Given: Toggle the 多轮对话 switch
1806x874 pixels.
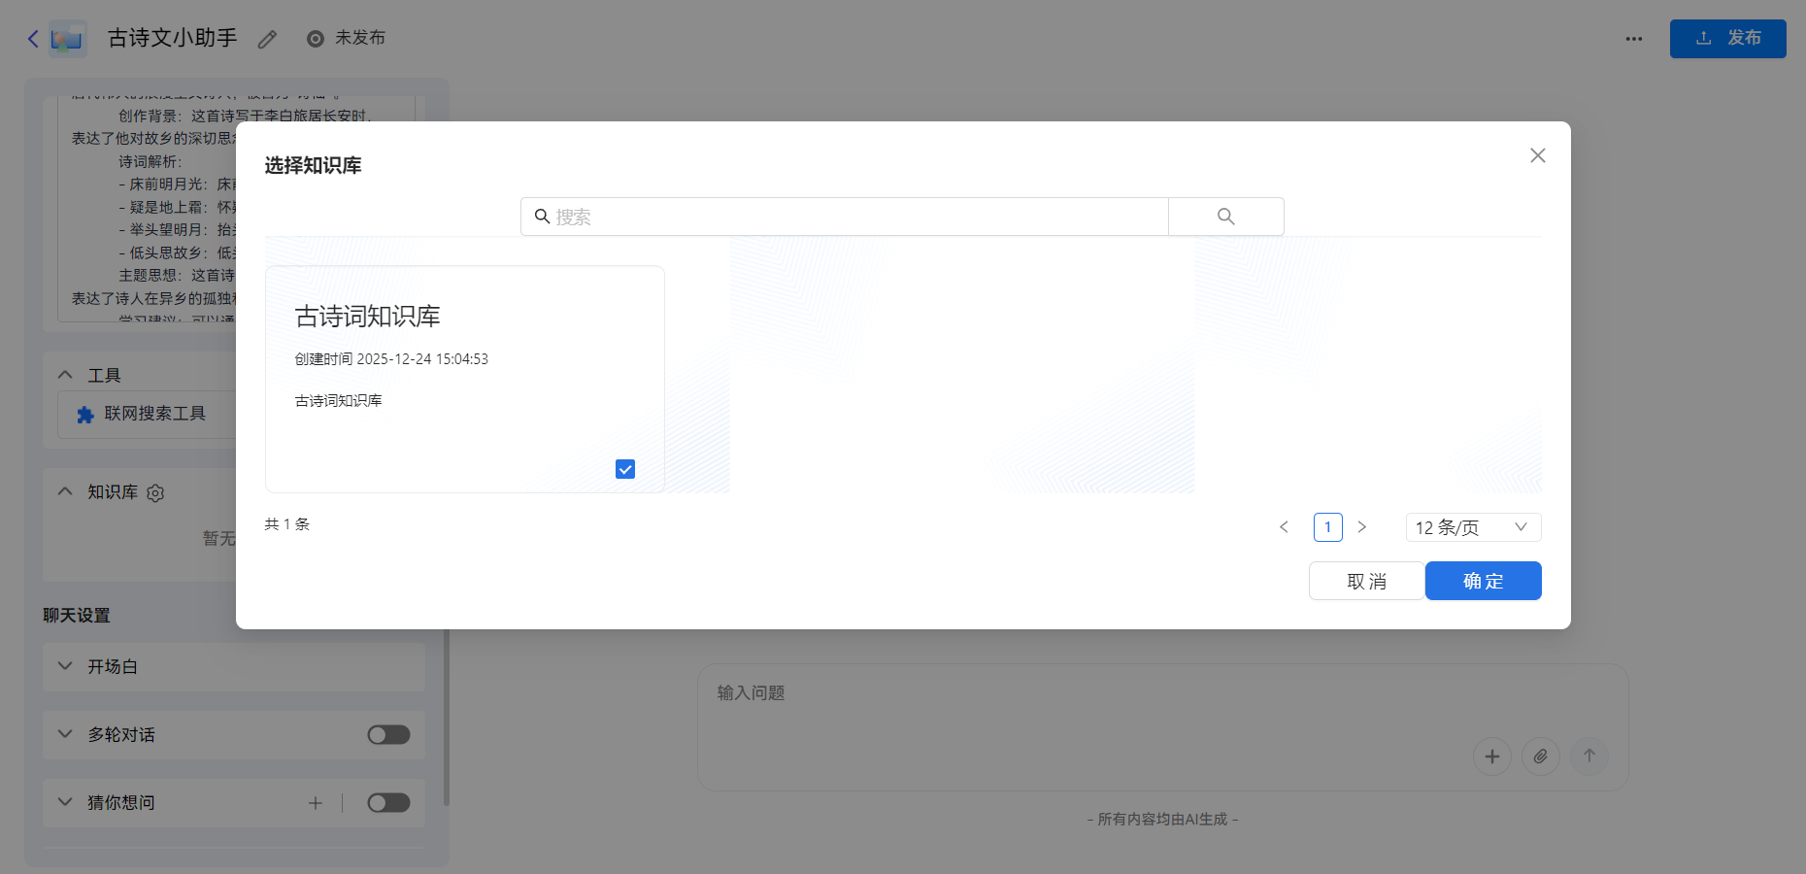Looking at the screenshot, I should [x=388, y=735].
